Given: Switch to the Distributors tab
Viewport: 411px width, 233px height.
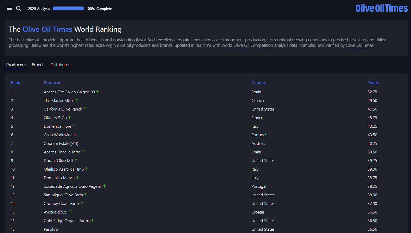Looking at the screenshot, I should coord(61,65).
